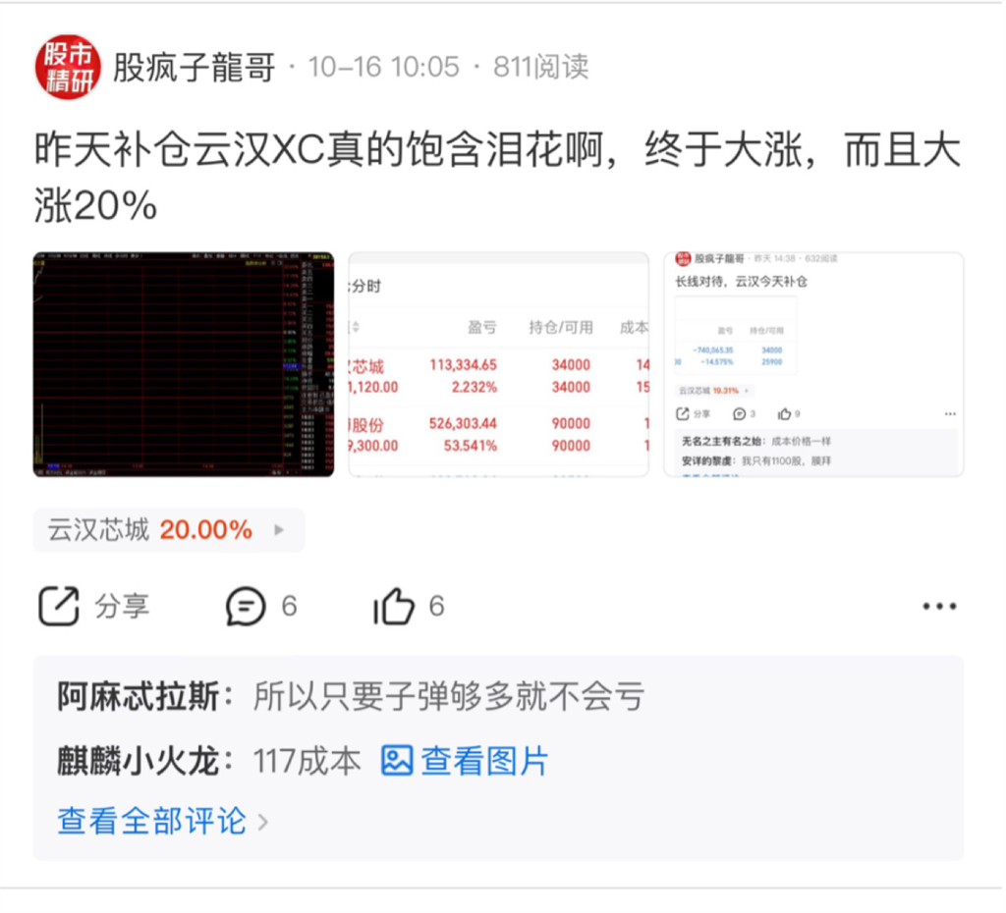1006x913 pixels.
Task: Like the post with the thumbs-up icon
Action: pos(393,606)
